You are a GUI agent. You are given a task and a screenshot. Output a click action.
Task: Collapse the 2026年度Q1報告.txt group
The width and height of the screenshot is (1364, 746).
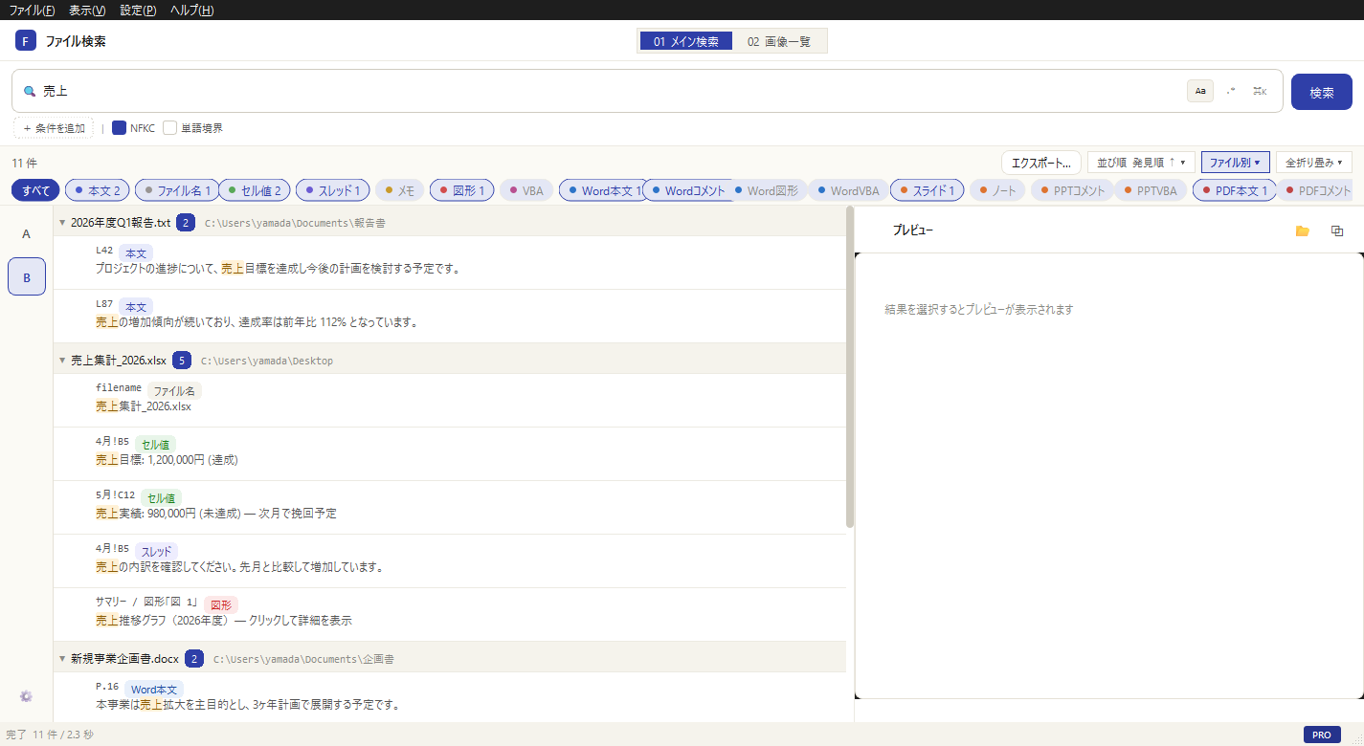tap(62, 223)
